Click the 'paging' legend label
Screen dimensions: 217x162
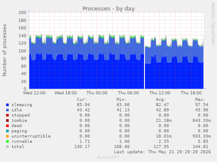coord(19,131)
